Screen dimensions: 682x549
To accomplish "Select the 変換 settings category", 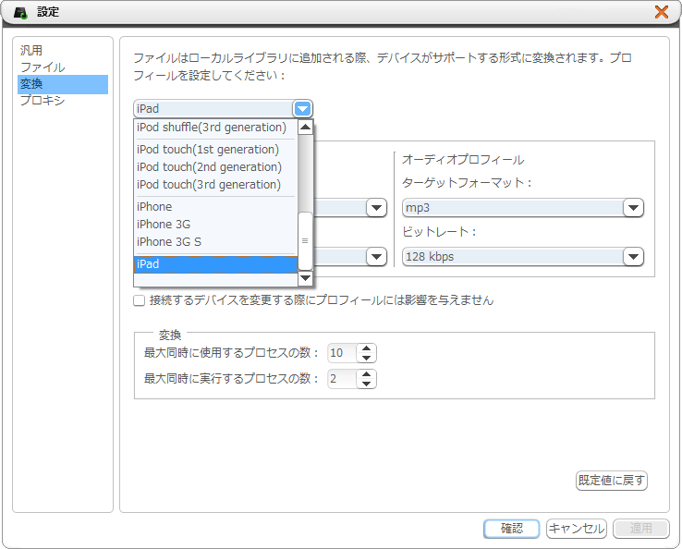I will click(x=63, y=84).
